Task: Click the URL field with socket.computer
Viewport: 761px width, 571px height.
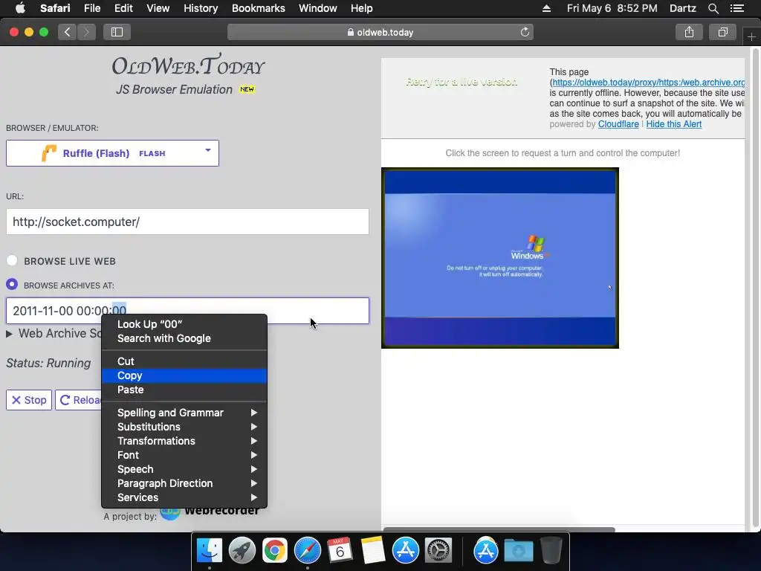Action: (x=187, y=222)
